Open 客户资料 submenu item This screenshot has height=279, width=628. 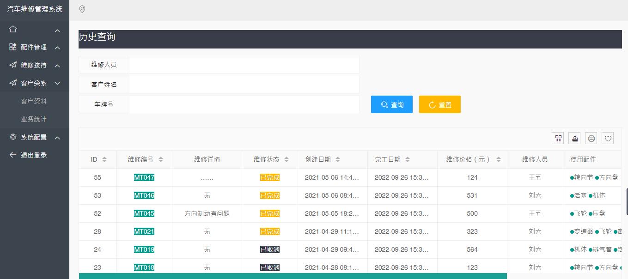click(x=34, y=101)
